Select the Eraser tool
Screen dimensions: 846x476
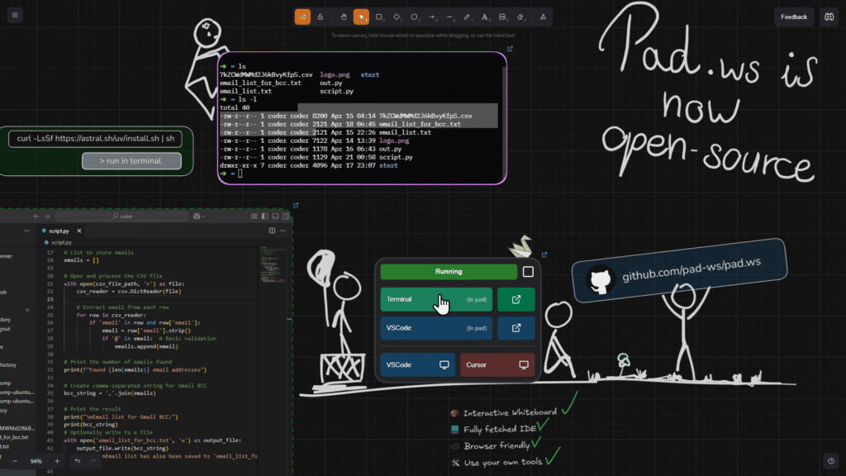tap(520, 17)
